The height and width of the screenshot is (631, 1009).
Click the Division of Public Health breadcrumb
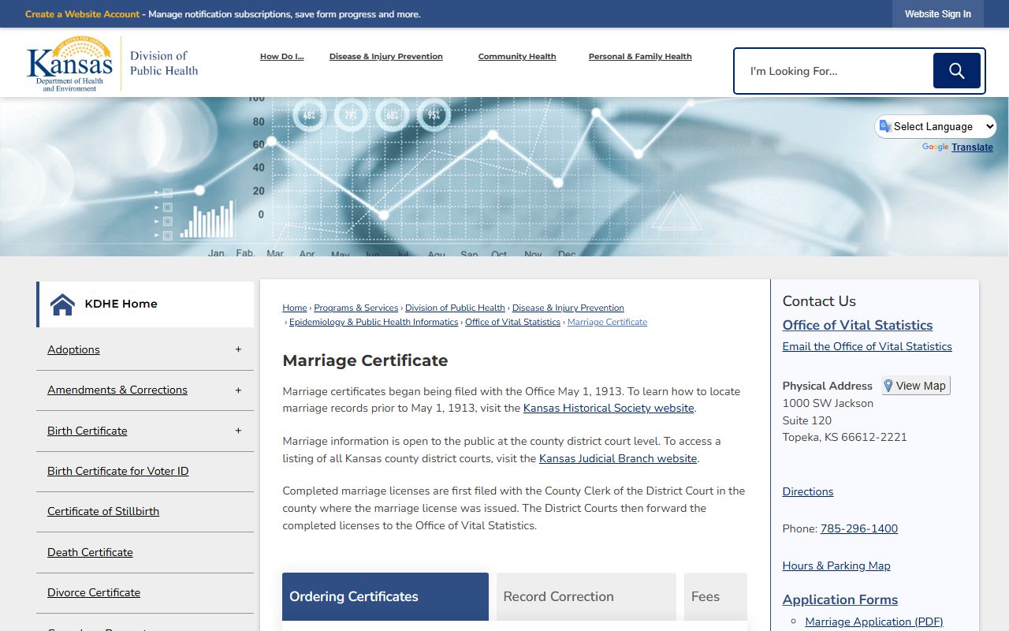[x=455, y=308]
